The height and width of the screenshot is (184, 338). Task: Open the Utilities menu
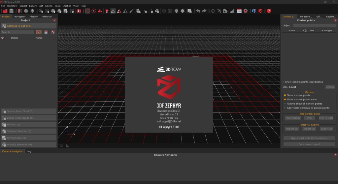click(67, 6)
